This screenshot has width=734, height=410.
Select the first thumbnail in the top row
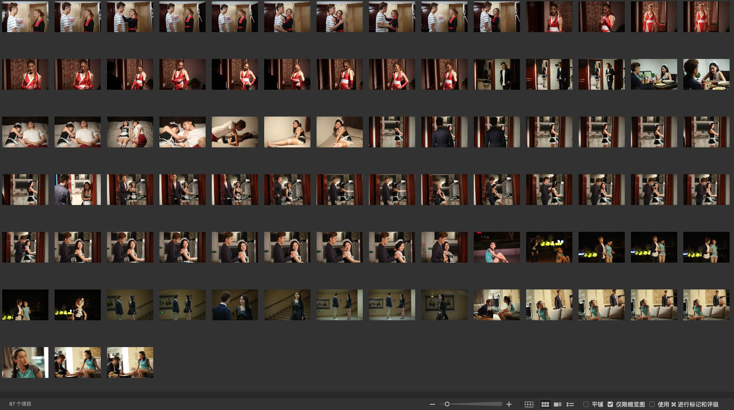tap(25, 17)
